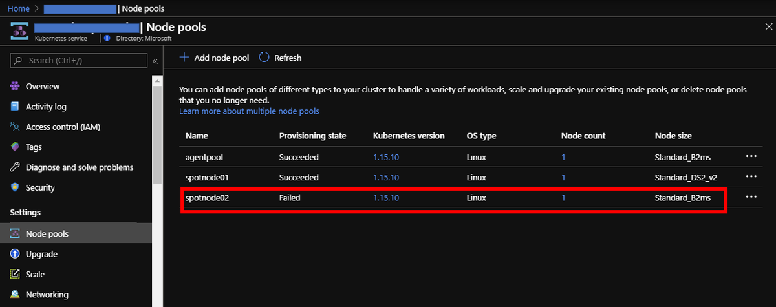
Task: Open the agentpool row ellipsis menu
Action: pyautogui.click(x=751, y=156)
